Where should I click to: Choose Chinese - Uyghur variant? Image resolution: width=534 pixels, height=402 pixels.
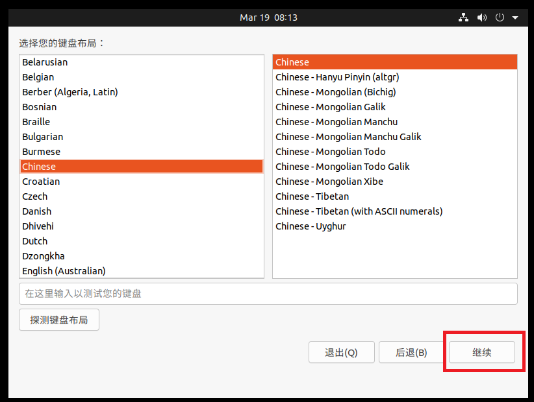311,226
